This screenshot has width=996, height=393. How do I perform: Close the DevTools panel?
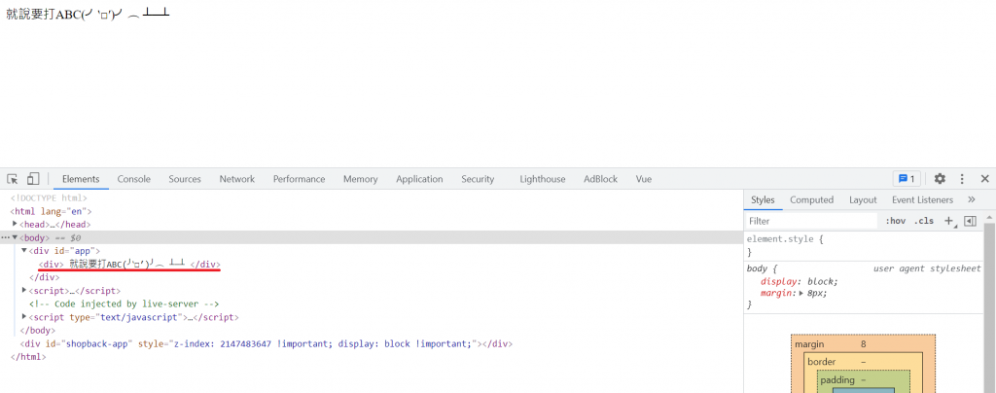click(984, 179)
